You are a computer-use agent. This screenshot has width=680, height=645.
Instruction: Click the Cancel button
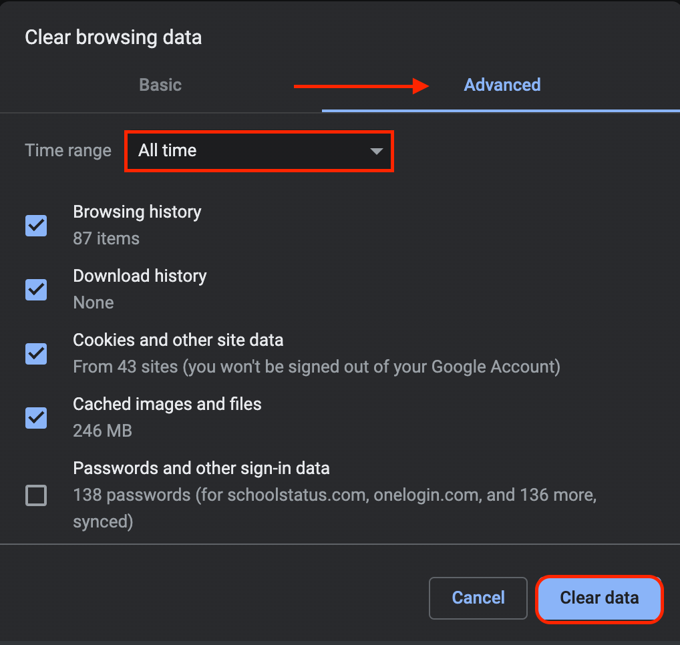point(478,598)
